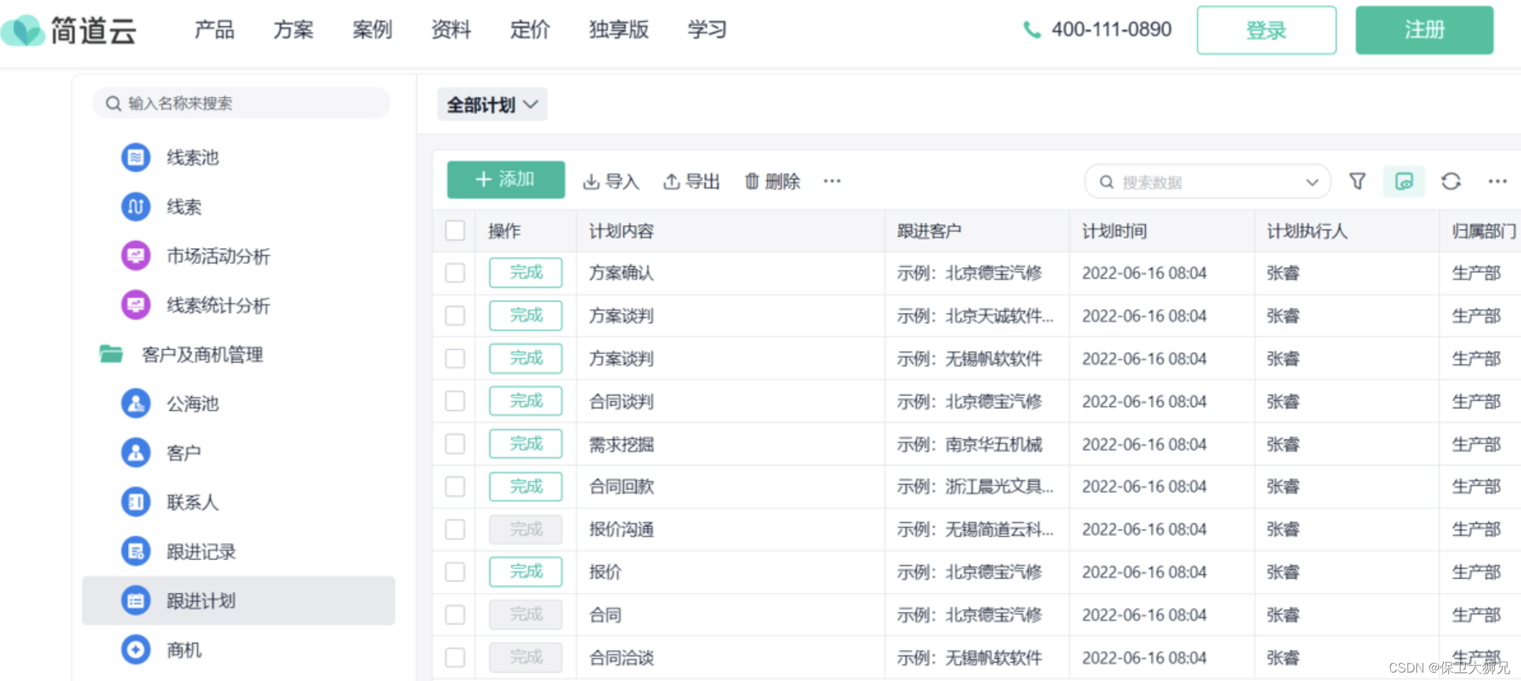Screen dimensions: 1521x681
Task: Click the 注册 register button
Action: coord(1424,30)
